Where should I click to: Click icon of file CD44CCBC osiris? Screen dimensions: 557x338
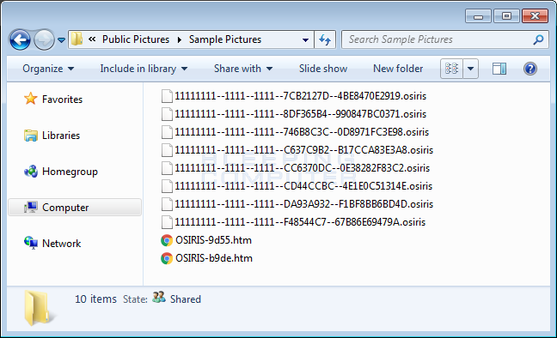click(167, 186)
